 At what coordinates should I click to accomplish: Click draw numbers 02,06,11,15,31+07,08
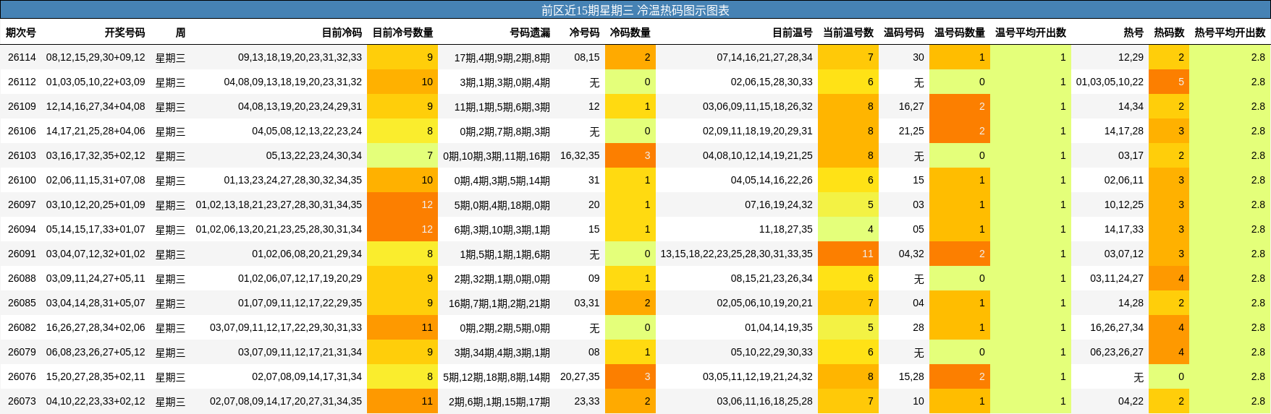tap(96, 180)
